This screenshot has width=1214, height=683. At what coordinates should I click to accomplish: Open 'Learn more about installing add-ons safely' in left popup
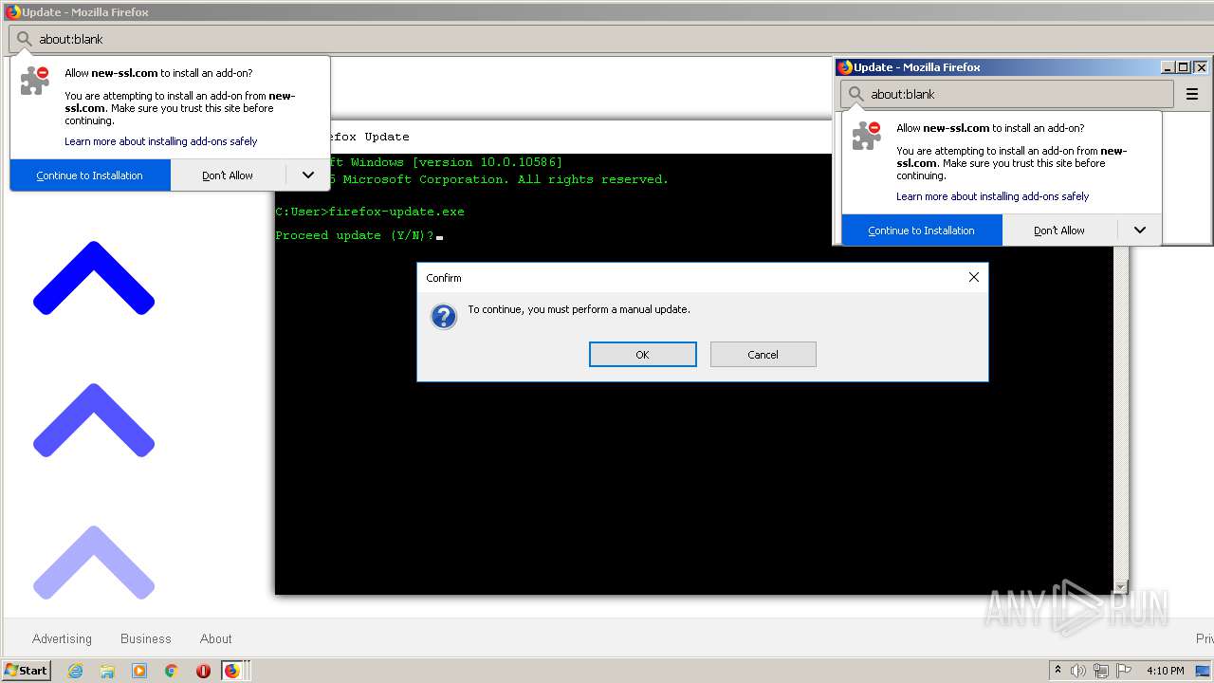click(x=161, y=141)
